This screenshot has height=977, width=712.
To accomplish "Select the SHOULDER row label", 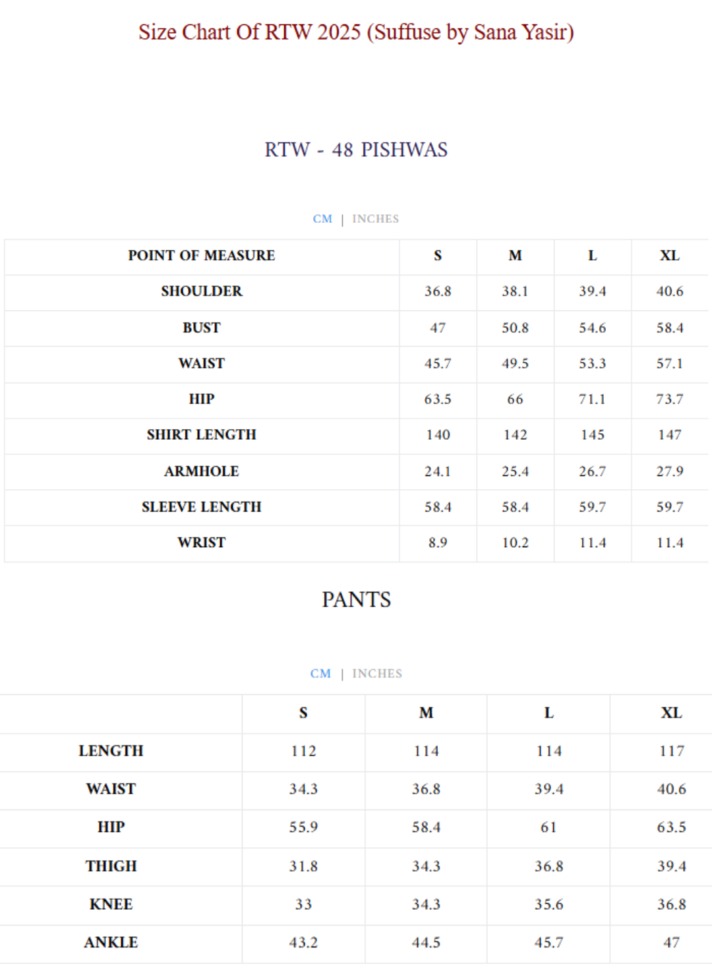I will pos(201,291).
